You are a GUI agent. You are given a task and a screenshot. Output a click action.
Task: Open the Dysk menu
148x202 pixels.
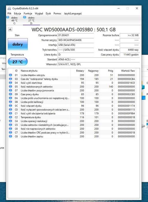coord(48,14)
